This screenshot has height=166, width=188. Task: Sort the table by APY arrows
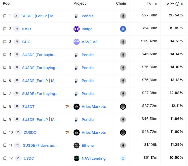coord(182,4)
